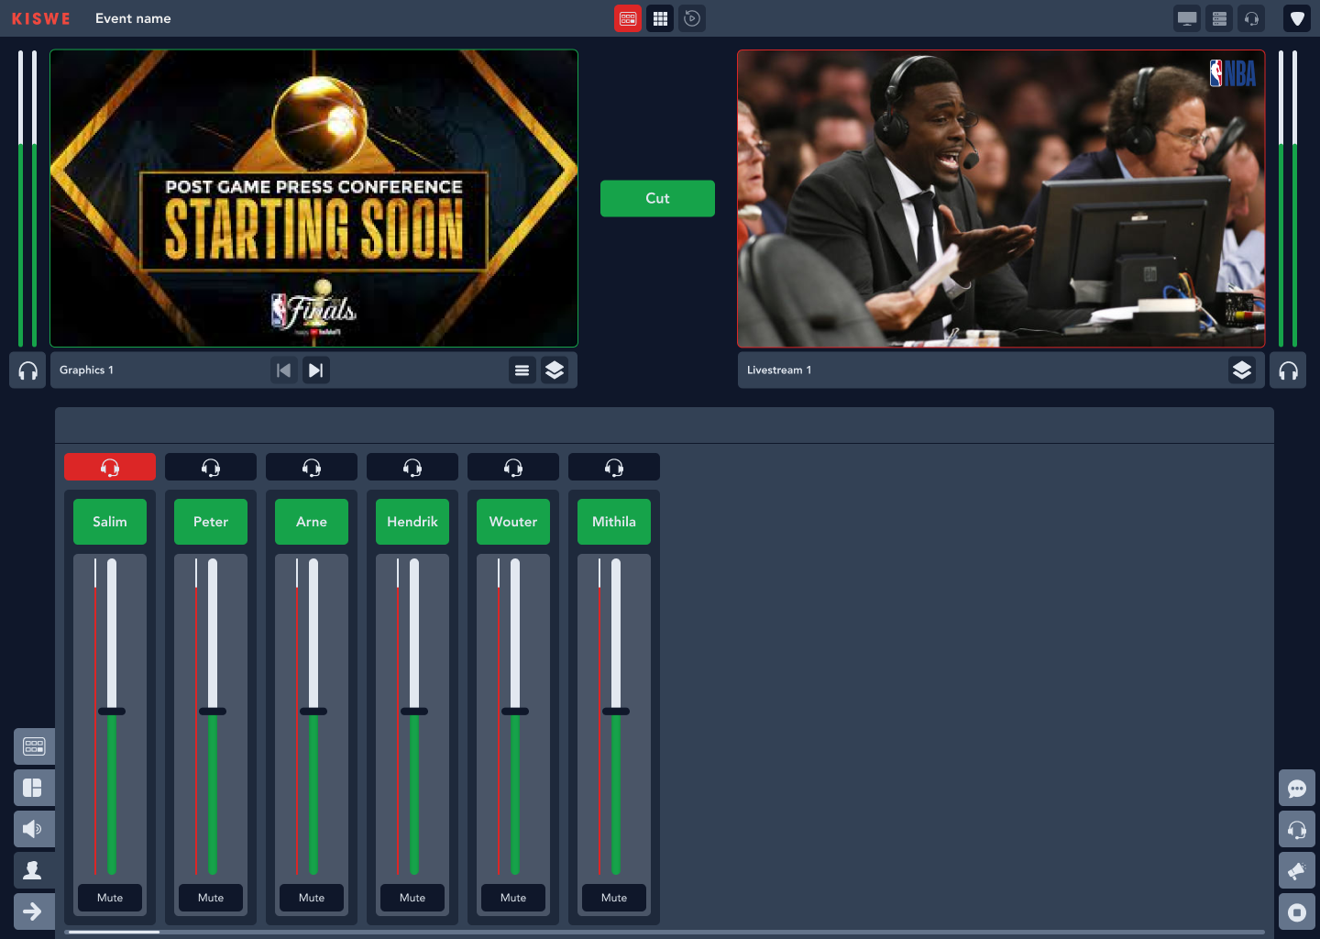The height and width of the screenshot is (939, 1320).
Task: Click the media server icon top right
Action: pyautogui.click(x=1219, y=18)
